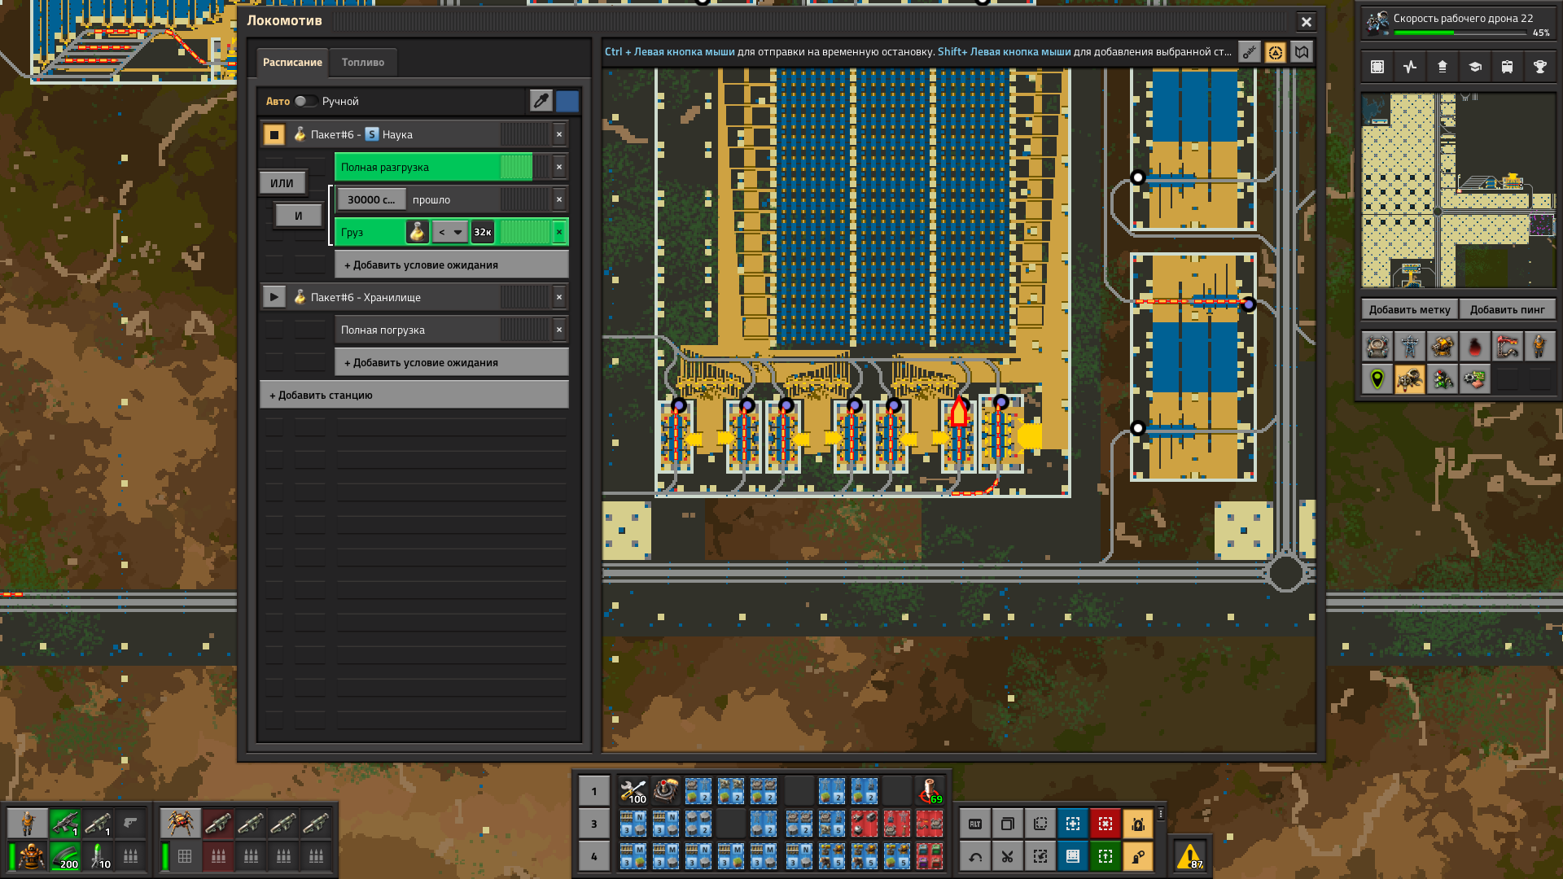Toggle the ИЛИ condition operator
This screenshot has width=1563, height=879.
click(x=282, y=183)
